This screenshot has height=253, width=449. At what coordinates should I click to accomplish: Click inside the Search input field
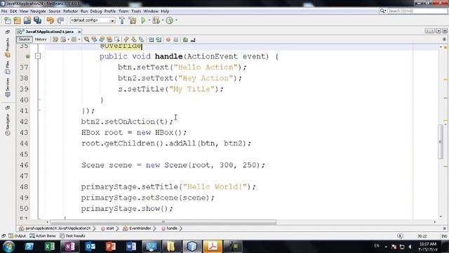coord(417,11)
